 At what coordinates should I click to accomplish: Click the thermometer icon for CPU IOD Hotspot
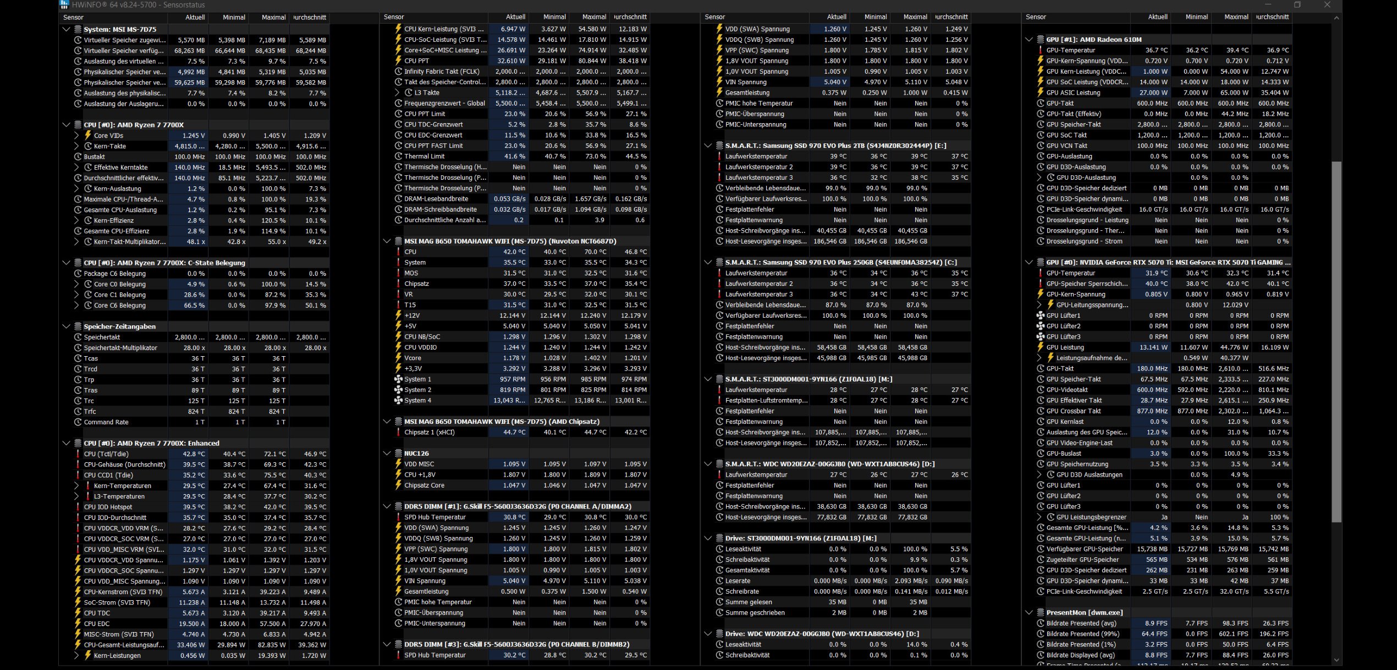pyautogui.click(x=78, y=507)
